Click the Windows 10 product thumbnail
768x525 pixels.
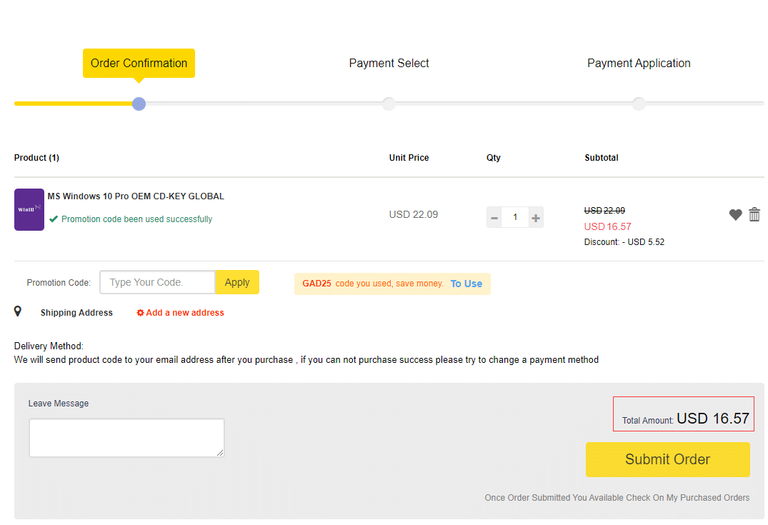coord(29,209)
